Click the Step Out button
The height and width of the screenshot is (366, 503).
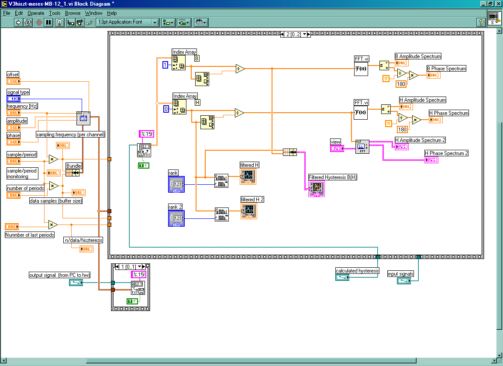click(x=90, y=22)
